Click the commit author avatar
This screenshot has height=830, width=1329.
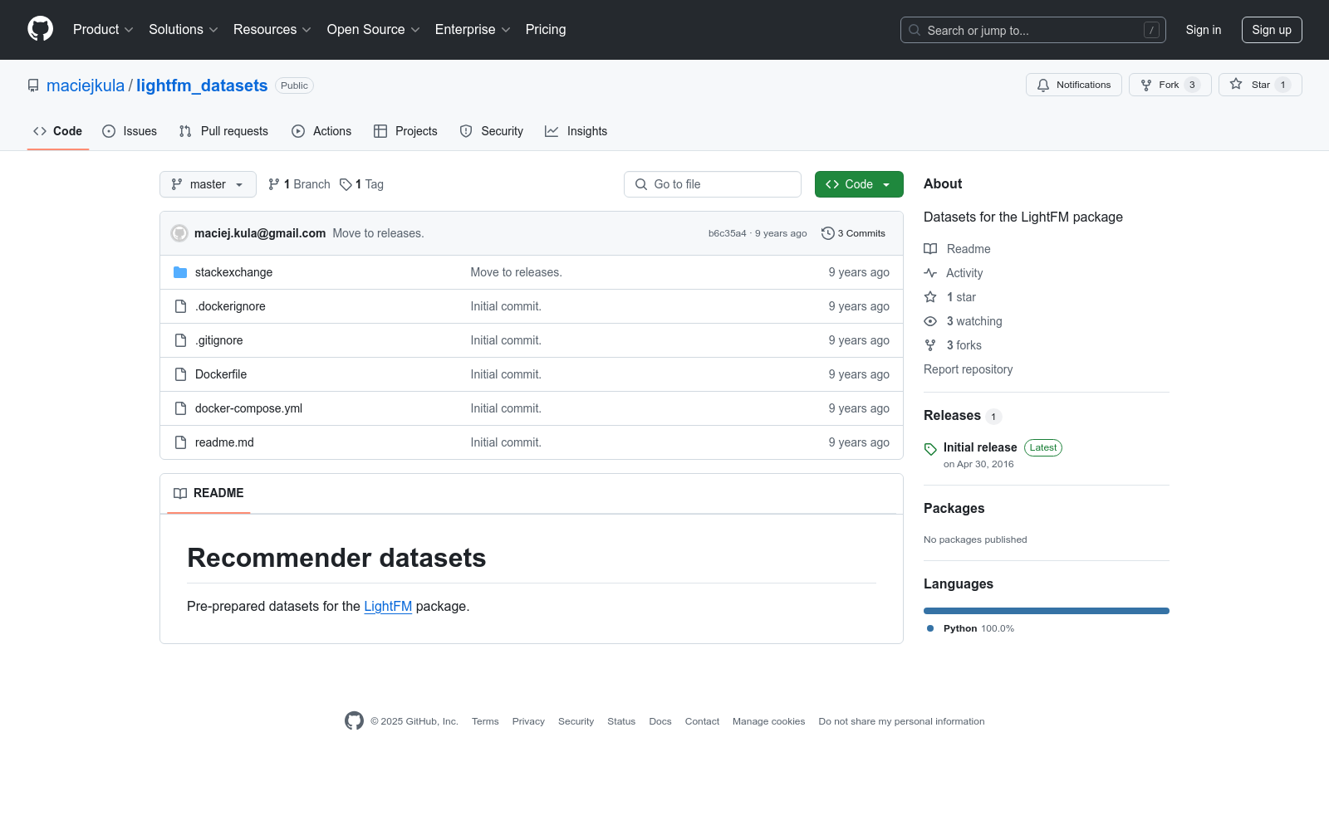pos(179,233)
